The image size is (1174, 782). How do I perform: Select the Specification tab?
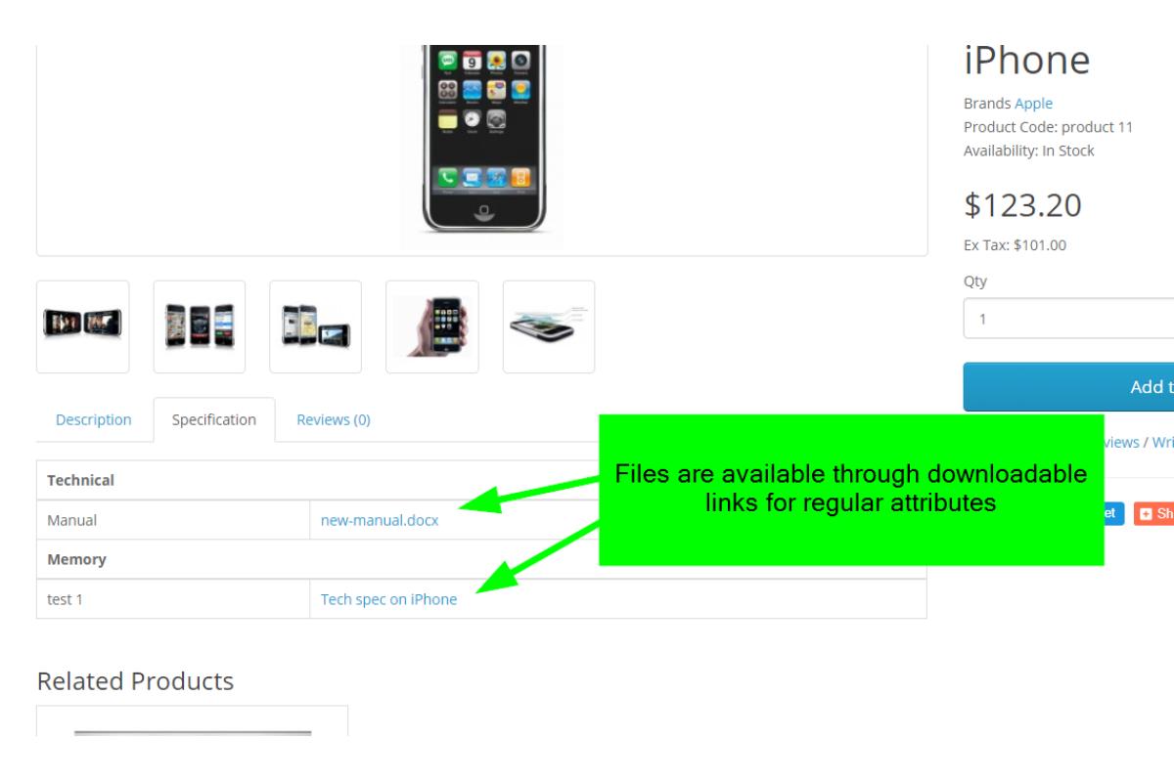coord(214,419)
